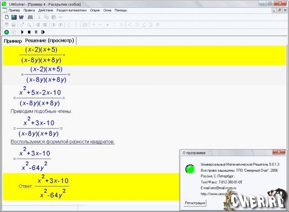The image size is (289, 212).
Task: Create a new example with the blank page icon
Action: (x=7, y=18)
